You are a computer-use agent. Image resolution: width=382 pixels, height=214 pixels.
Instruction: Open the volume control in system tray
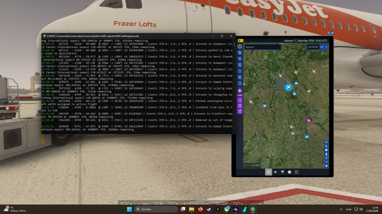(x=361, y=209)
